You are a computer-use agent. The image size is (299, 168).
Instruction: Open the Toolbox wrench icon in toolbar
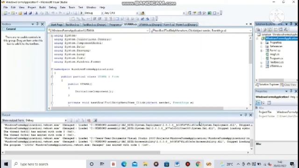pos(204,13)
